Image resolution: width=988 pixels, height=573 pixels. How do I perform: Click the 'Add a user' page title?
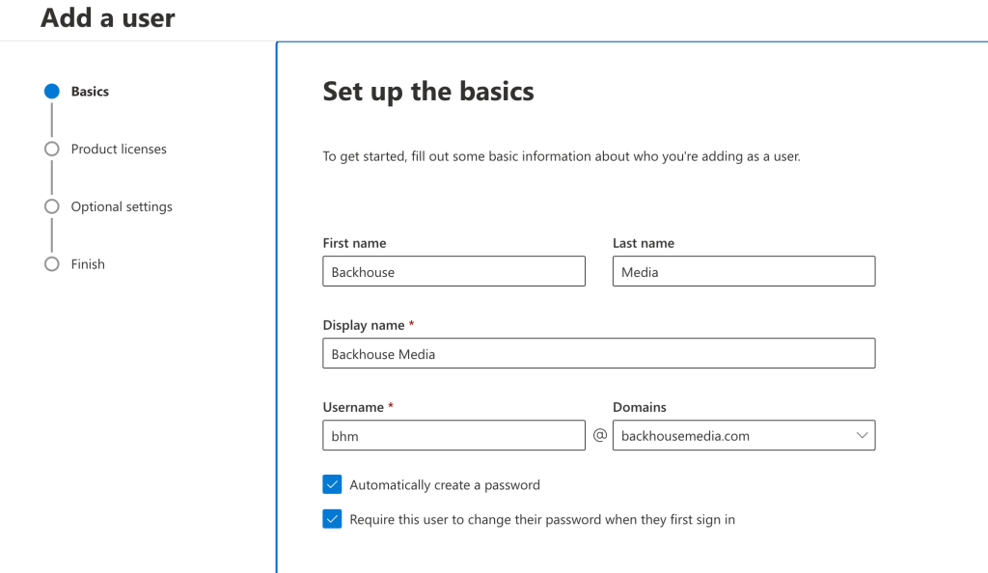coord(108,17)
